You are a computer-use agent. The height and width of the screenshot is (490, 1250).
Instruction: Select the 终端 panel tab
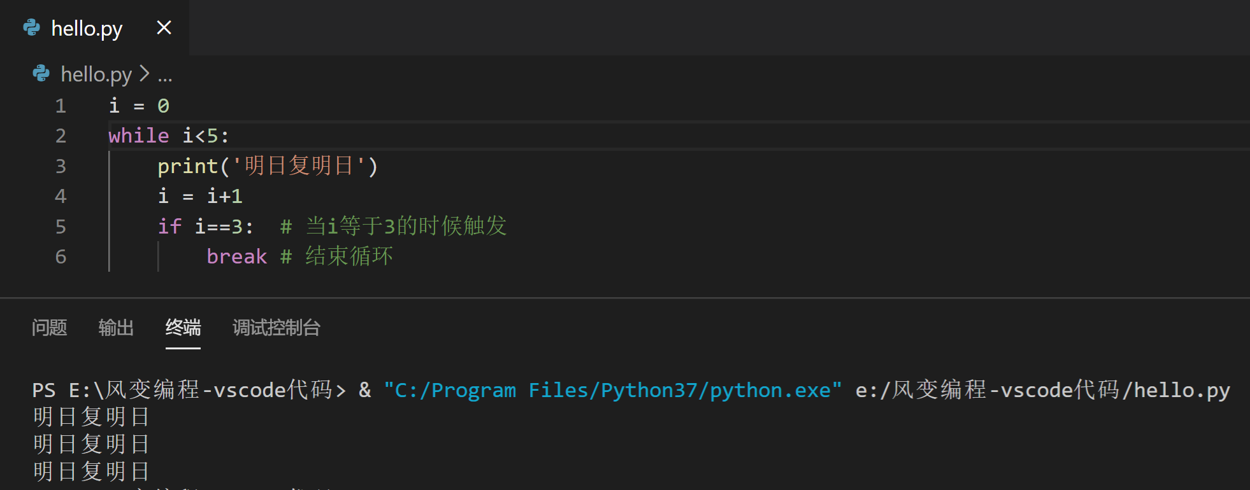183,328
